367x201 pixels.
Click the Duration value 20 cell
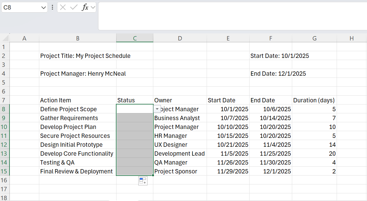click(x=314, y=154)
